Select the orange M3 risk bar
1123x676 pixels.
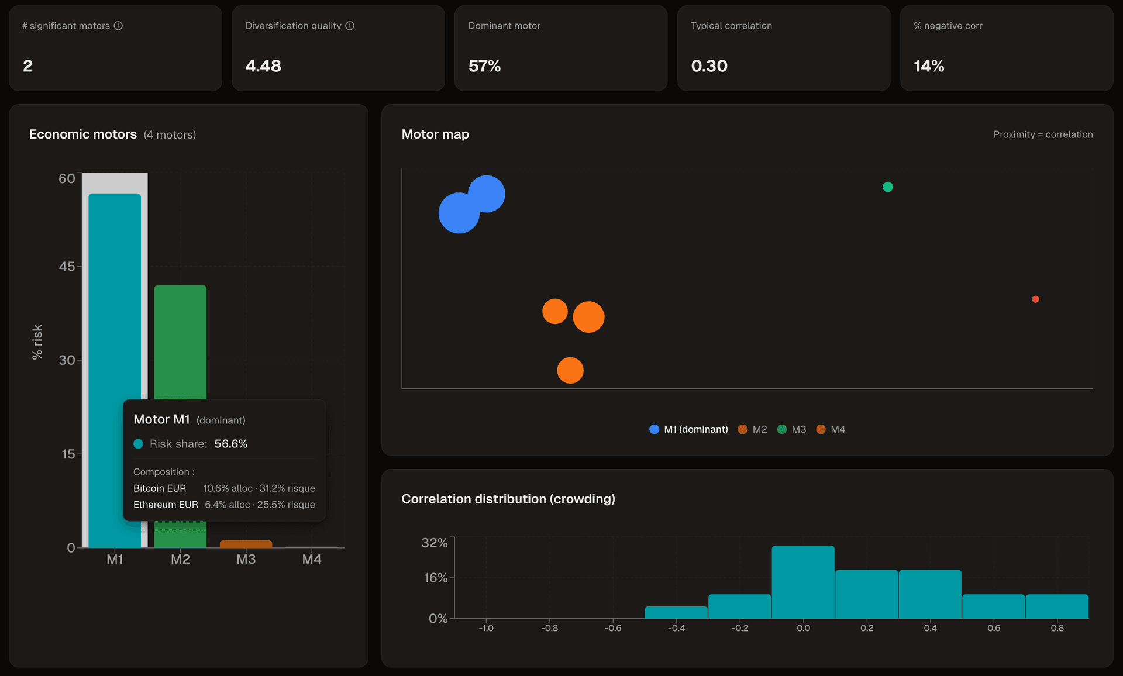pyautogui.click(x=246, y=544)
